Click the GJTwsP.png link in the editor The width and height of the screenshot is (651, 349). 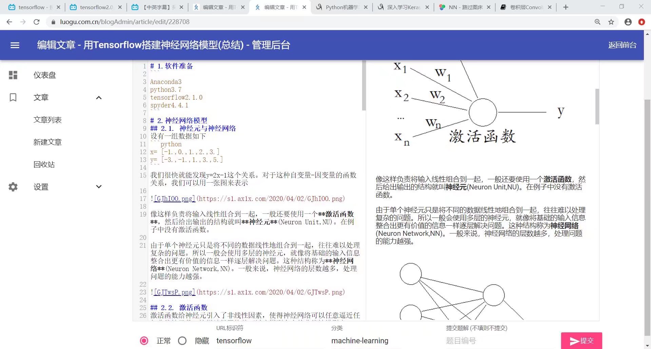(175, 292)
